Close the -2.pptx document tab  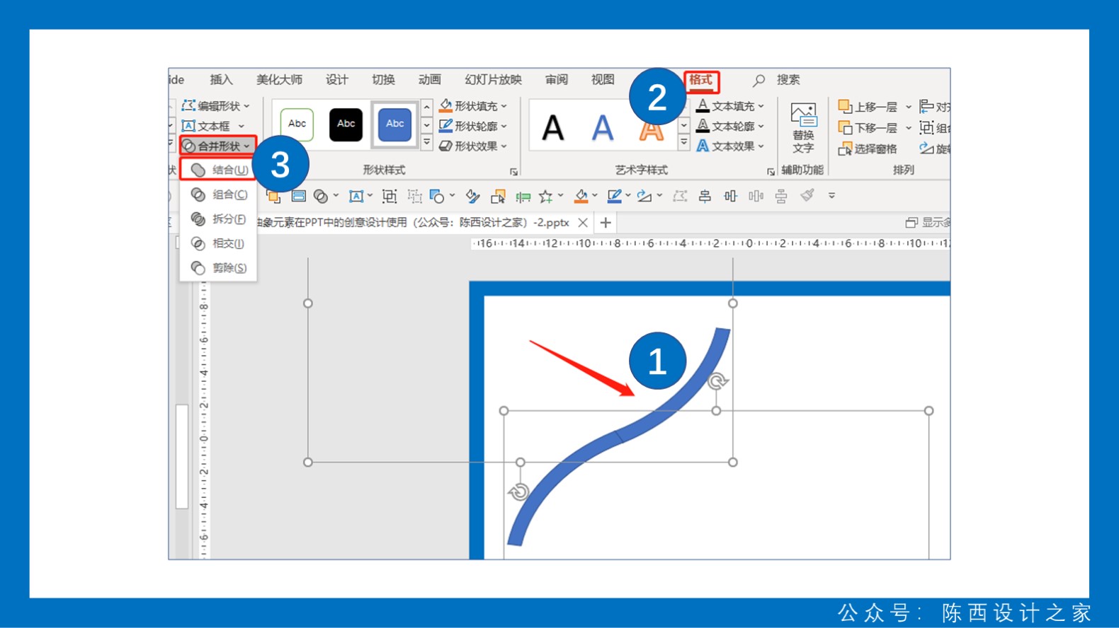583,223
